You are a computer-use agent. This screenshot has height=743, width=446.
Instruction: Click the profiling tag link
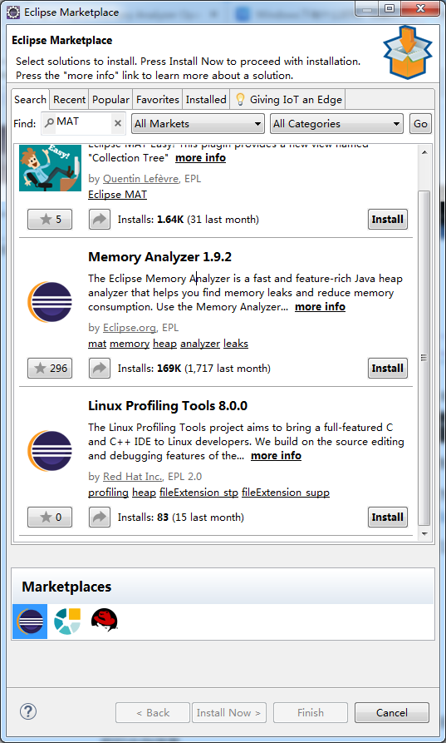click(108, 493)
